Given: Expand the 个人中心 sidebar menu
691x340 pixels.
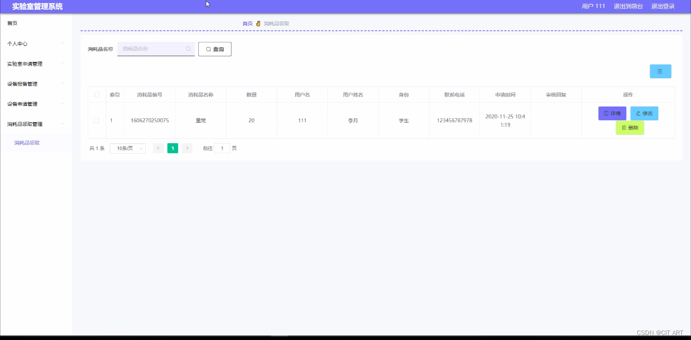Looking at the screenshot, I should 36,43.
